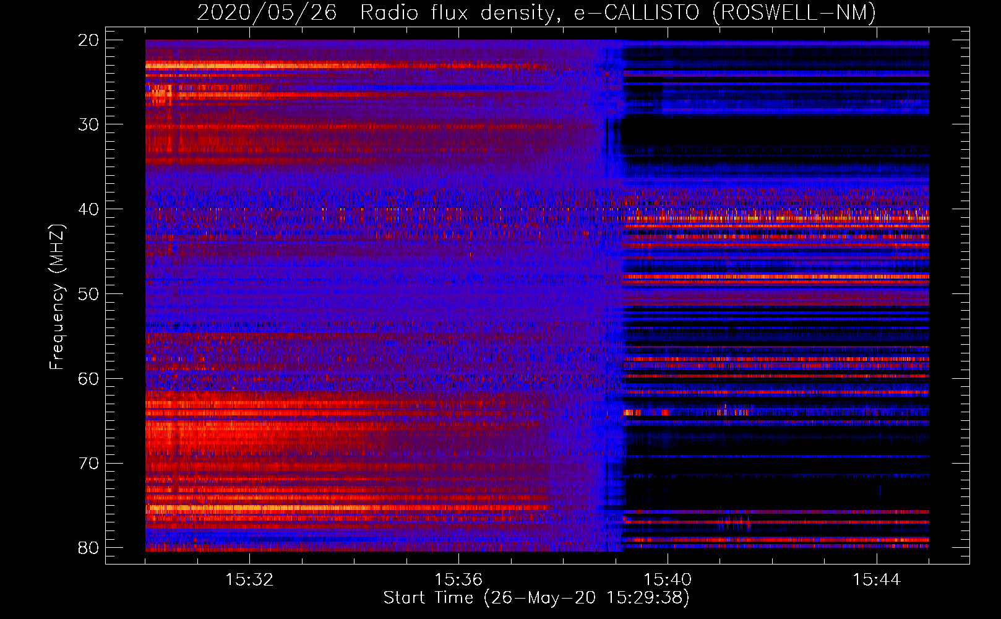Select the 15:32 time tick label
The height and width of the screenshot is (619, 1001).
click(x=249, y=580)
